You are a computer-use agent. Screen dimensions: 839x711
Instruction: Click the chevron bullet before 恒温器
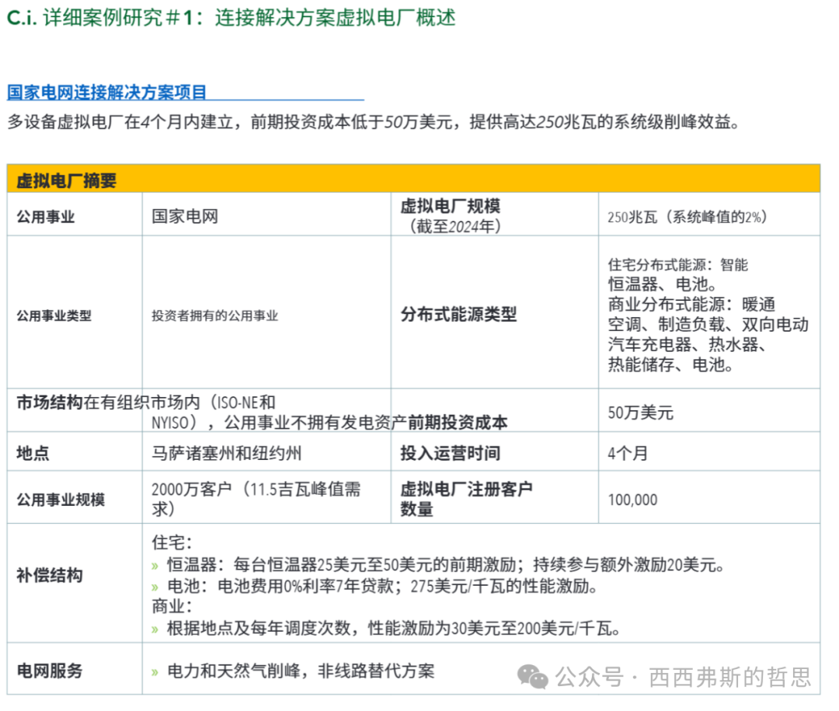pyautogui.click(x=155, y=564)
